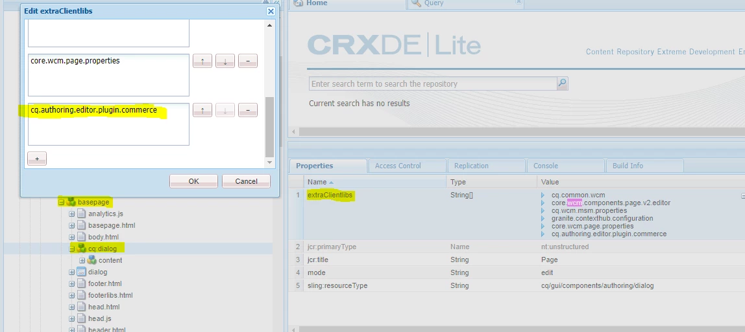Viewport: 745px width, 332px height.
Task: Collapse extraClientlibs multi-value with minus icon
Action: (x=742, y=195)
